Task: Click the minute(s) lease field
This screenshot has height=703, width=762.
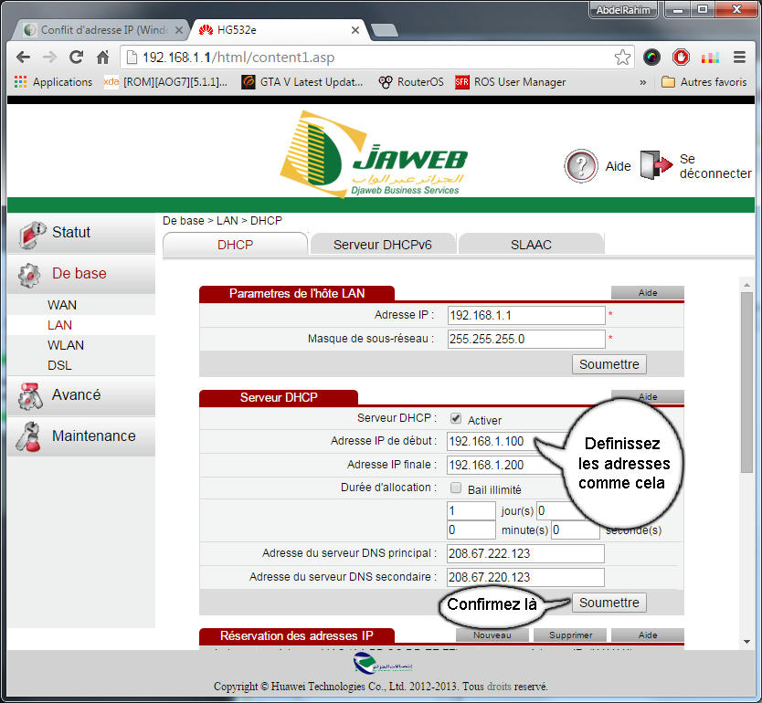Action: tap(471, 530)
